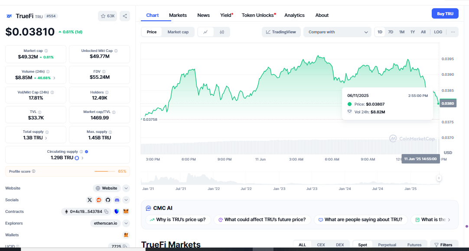
Task: Click the info icon beside Unlocked Mkt Cap
Action: [116, 51]
